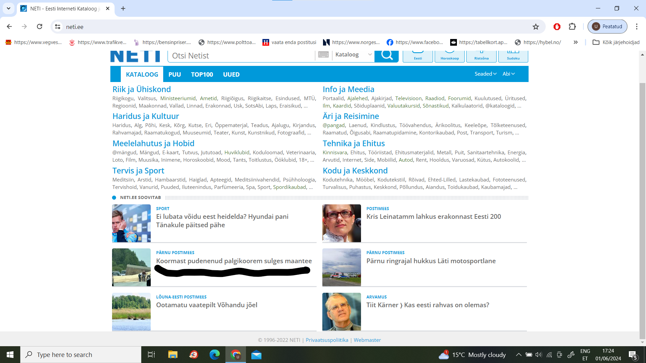Screen dimensions: 646x363
Task: Switch to the TOP100 tab
Action: click(x=202, y=74)
